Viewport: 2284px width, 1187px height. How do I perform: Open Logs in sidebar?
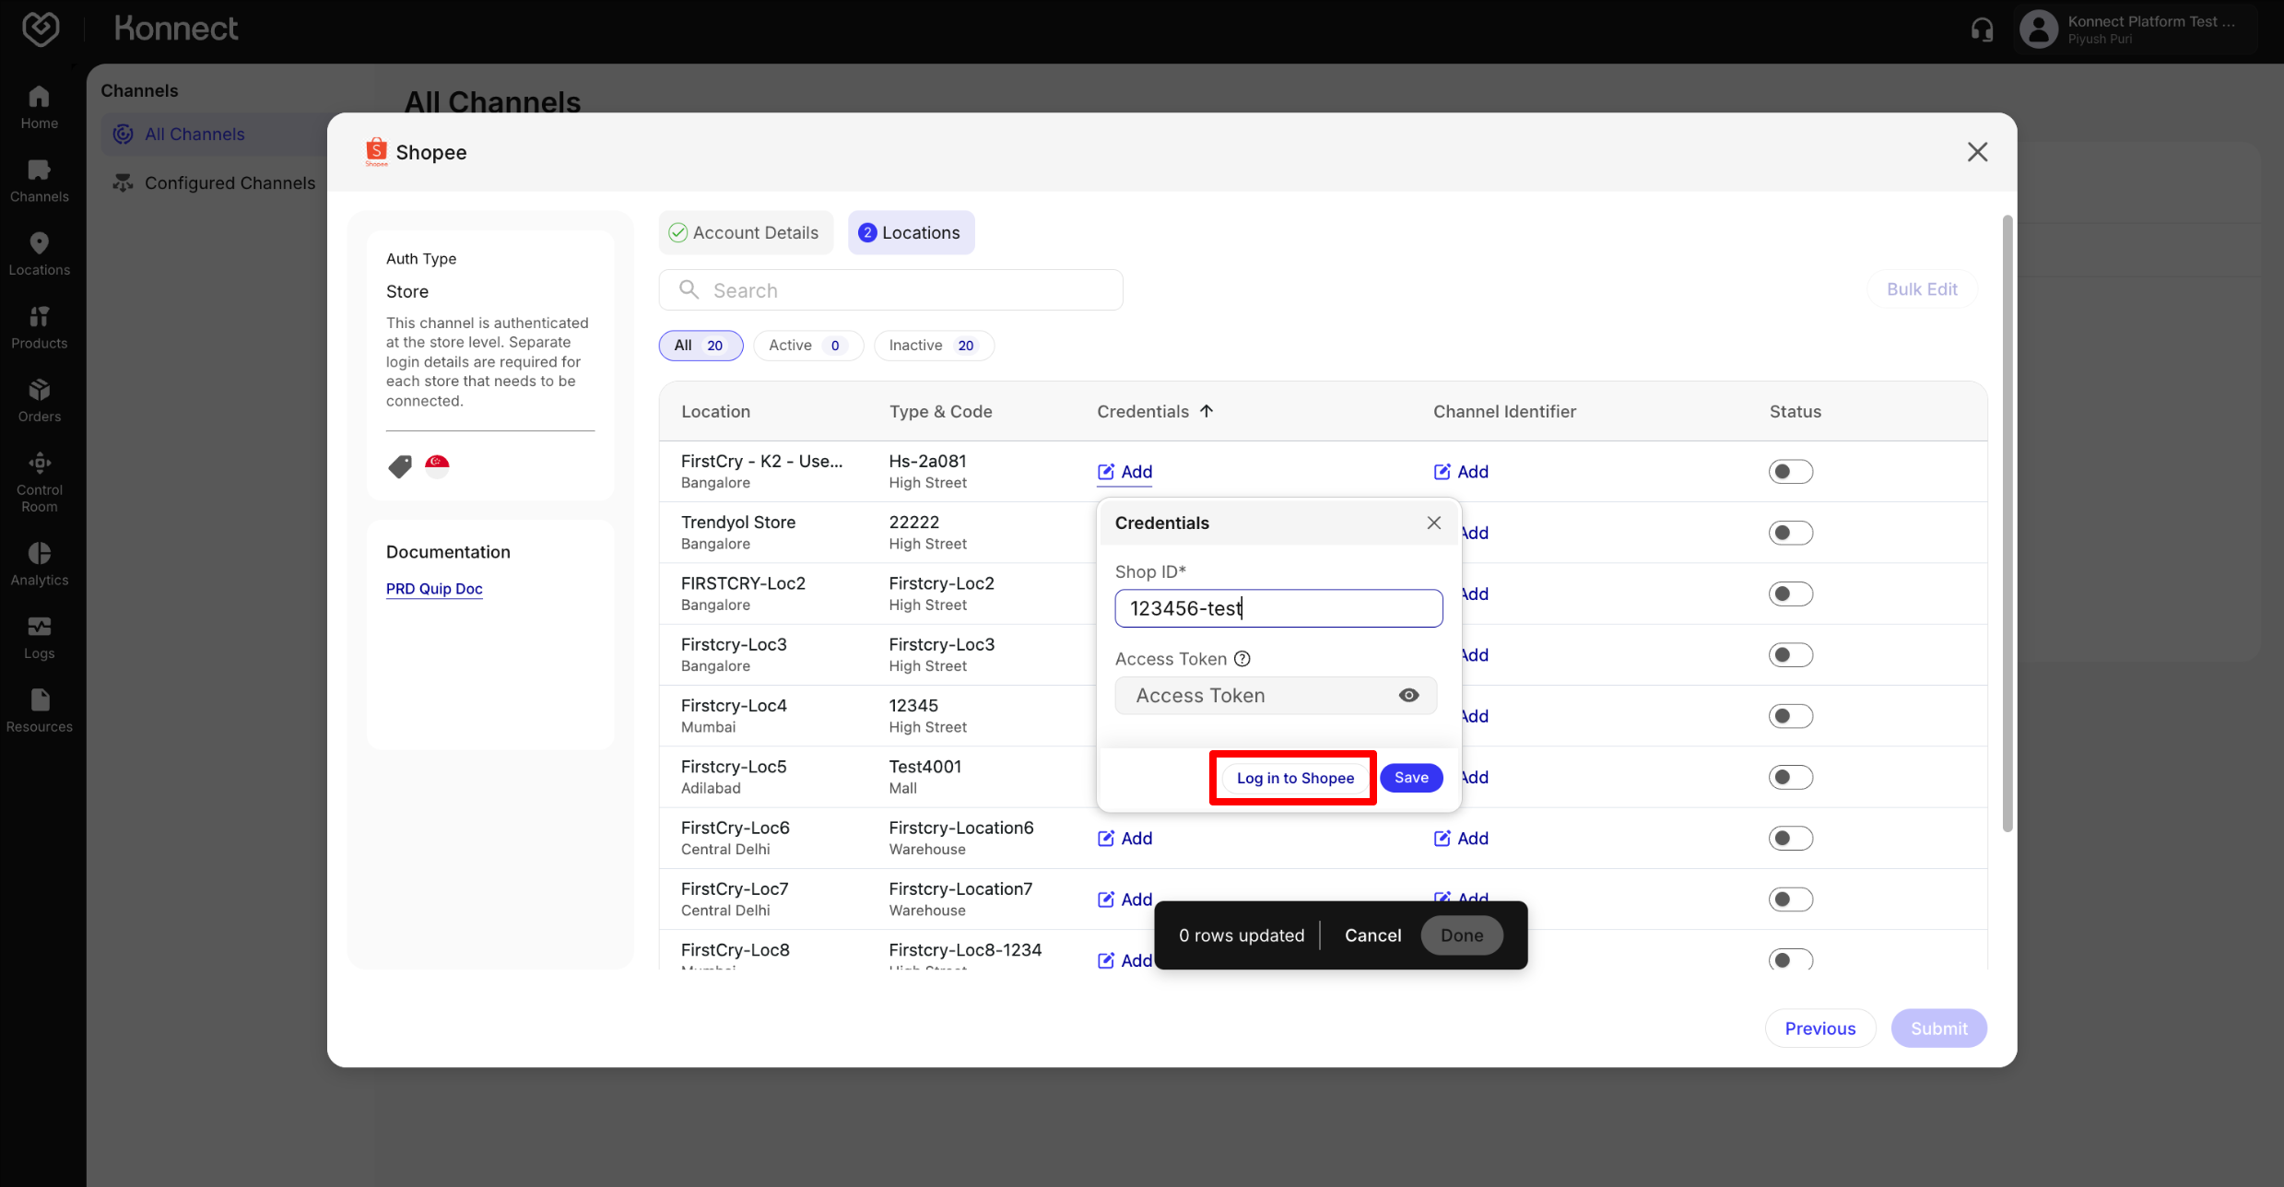(39, 638)
